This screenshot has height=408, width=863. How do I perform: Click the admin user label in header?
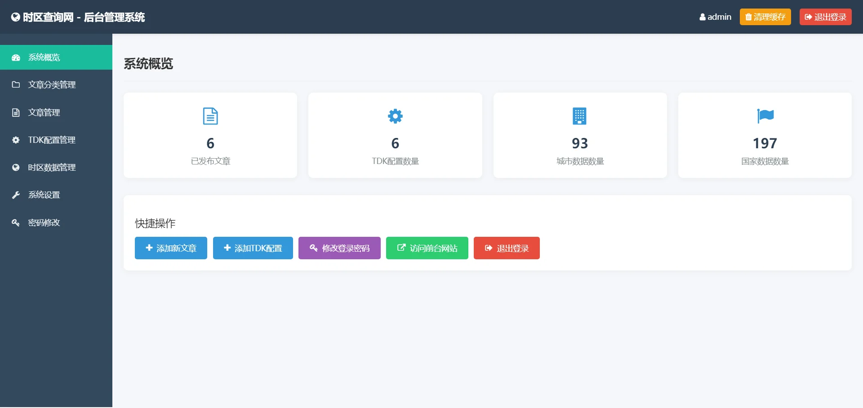(x=715, y=17)
